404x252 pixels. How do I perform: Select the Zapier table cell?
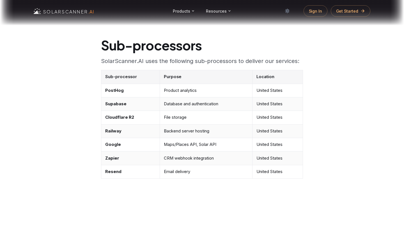tap(130, 158)
